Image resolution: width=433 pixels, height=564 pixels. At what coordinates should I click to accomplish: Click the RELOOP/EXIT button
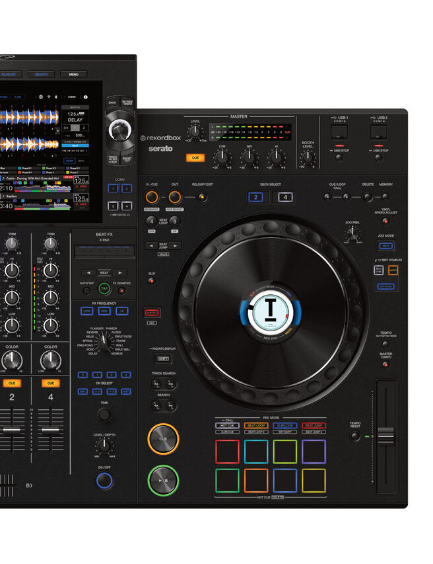click(x=203, y=197)
